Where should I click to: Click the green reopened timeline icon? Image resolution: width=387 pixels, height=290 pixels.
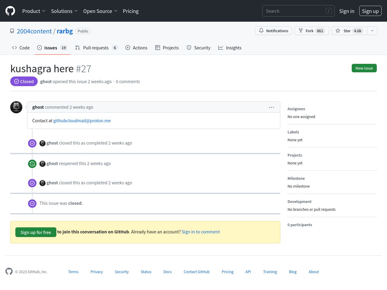tap(32, 164)
